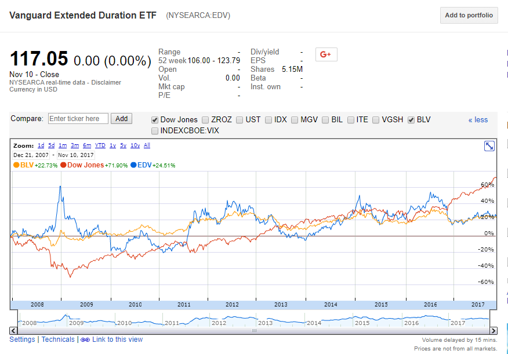Tick the IDX comparison checkbox
This screenshot has height=354, width=508.
click(x=268, y=120)
